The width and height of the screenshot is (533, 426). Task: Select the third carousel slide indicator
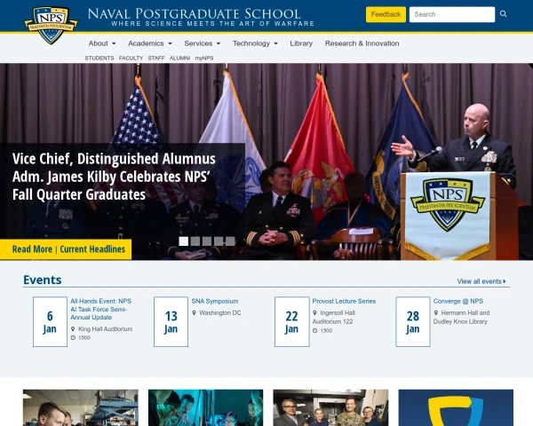pos(207,241)
